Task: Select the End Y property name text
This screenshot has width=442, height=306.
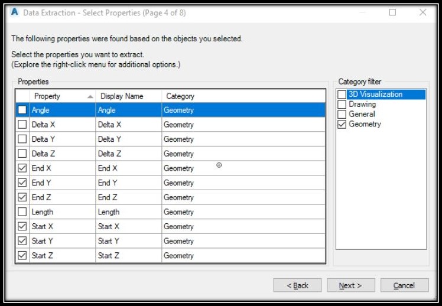Action: [x=41, y=183]
